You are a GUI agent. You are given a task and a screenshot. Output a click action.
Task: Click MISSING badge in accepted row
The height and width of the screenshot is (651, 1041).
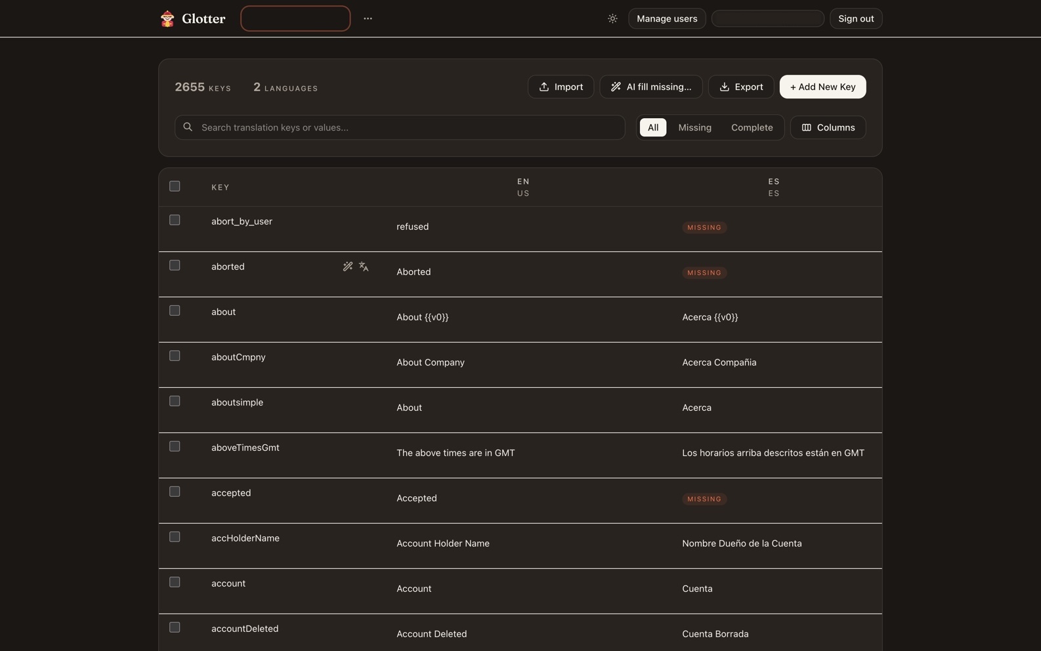tap(704, 499)
